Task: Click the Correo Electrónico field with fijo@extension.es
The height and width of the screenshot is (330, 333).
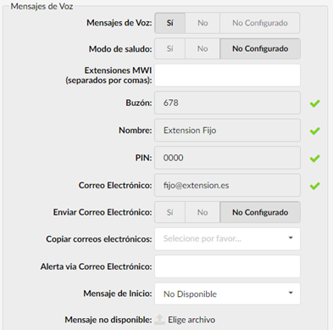Action: click(x=227, y=185)
